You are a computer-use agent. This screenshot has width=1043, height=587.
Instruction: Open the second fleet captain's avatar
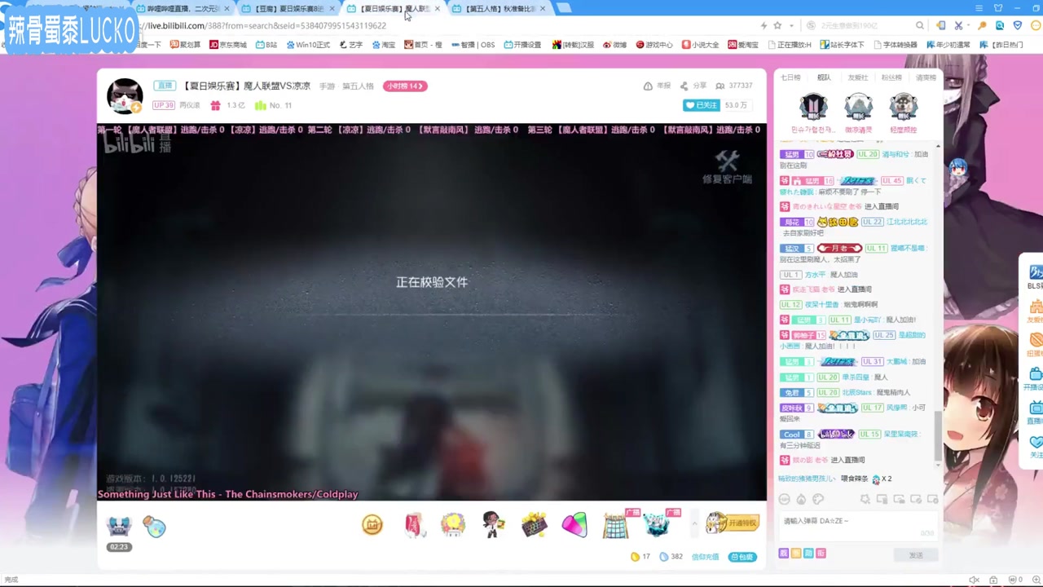[x=858, y=107]
